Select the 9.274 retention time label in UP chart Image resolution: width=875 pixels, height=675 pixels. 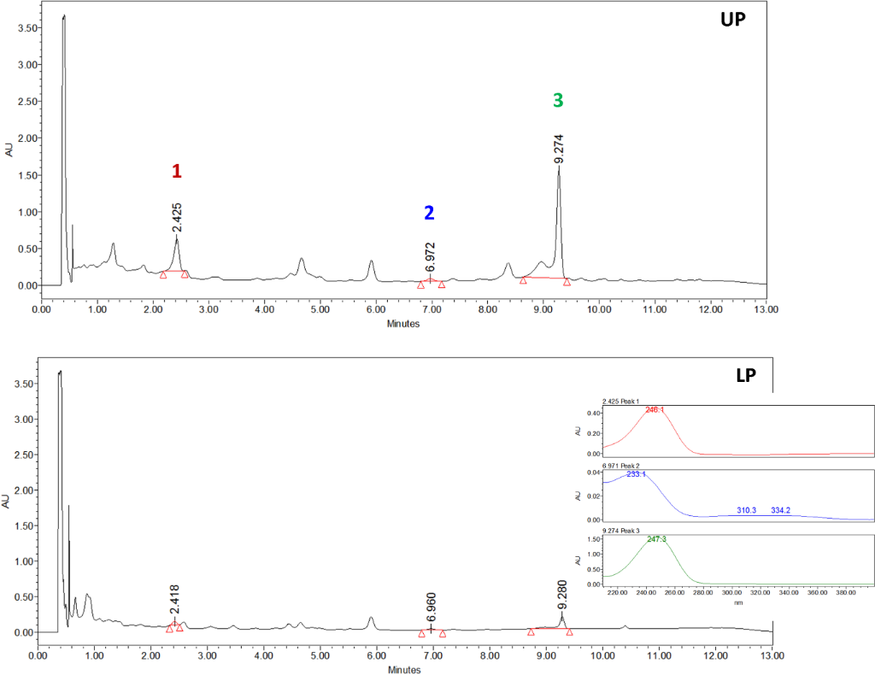point(558,148)
